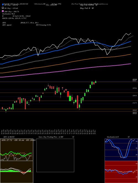Click the 'CL: 131.33' closing price label
Screen dimensions: 138x183
(51, 5)
